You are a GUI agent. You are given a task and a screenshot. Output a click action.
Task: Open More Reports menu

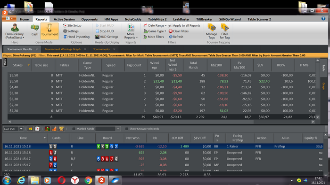[131, 31]
